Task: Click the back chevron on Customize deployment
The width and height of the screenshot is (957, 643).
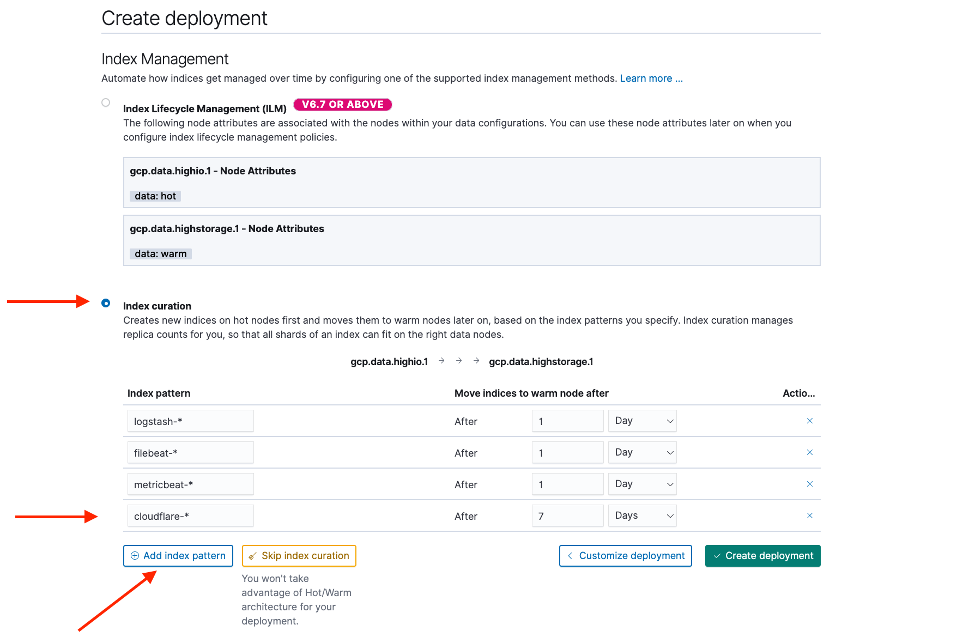Action: (570, 555)
